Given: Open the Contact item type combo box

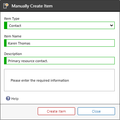Looking at the screenshot, I should [x=59, y=25].
